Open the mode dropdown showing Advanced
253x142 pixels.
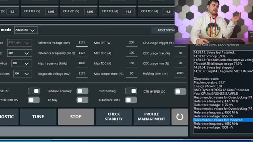[26, 30]
